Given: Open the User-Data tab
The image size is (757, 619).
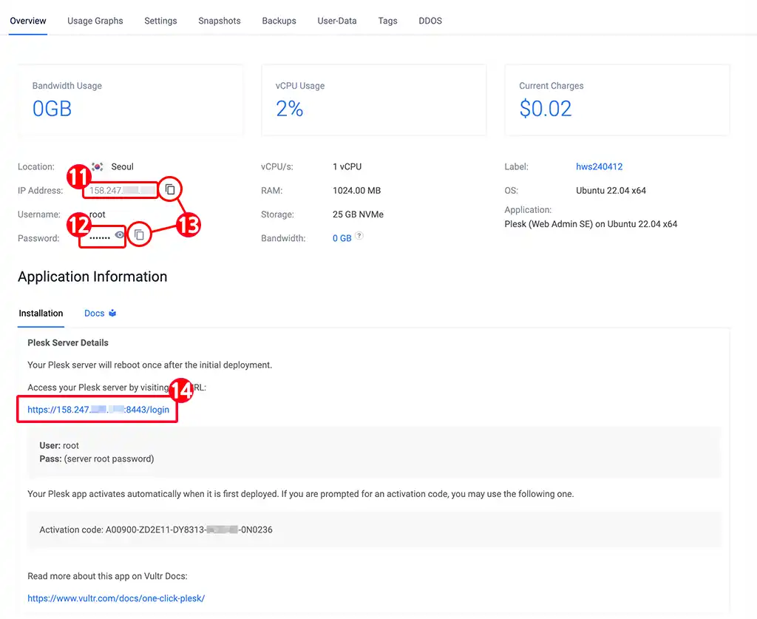Looking at the screenshot, I should click(337, 21).
